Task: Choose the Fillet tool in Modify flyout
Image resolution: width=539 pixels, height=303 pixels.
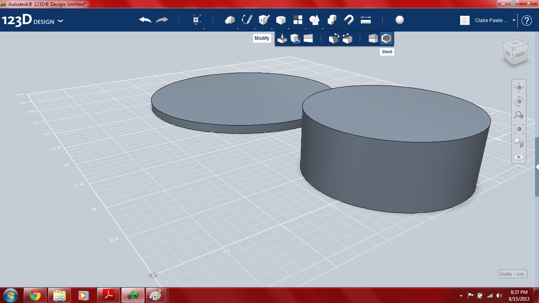Action: click(x=334, y=39)
